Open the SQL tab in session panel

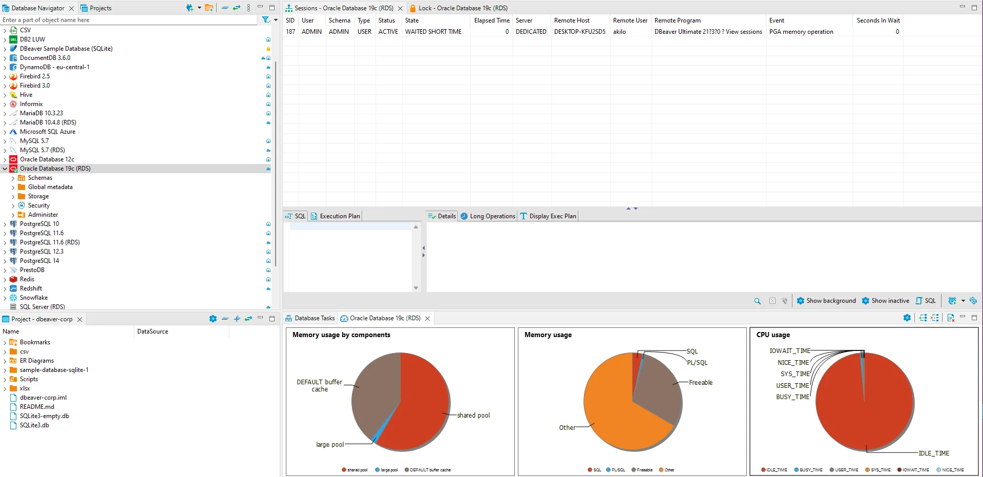tap(296, 216)
